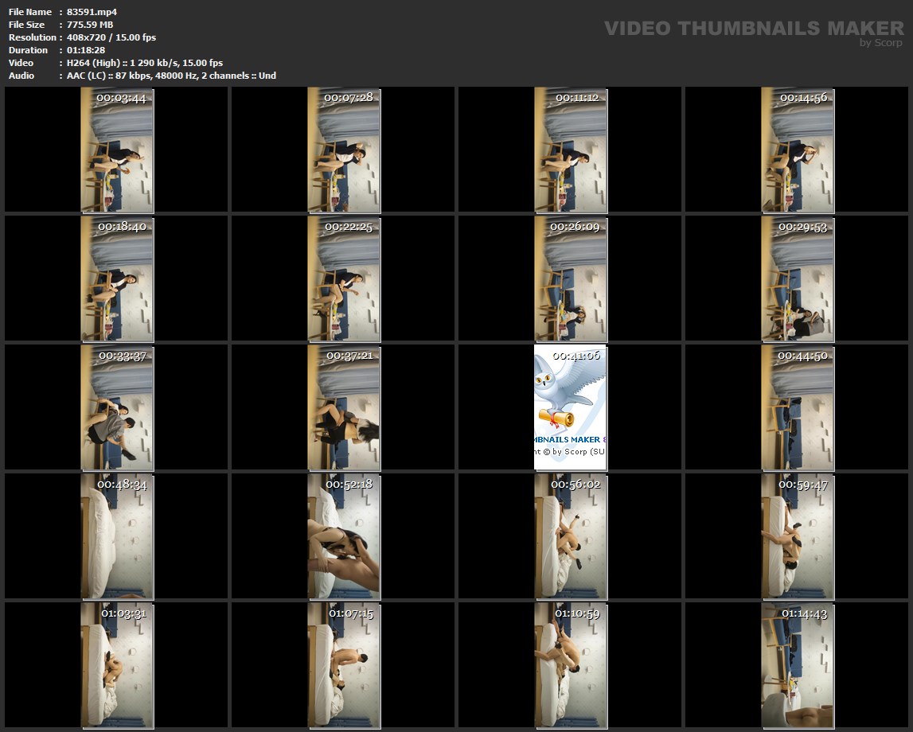
Task: Open the thumbnail stamped 00:26:09
Action: 571,279
